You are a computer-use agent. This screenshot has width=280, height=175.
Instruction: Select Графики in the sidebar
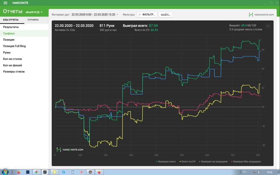[x=24, y=33]
